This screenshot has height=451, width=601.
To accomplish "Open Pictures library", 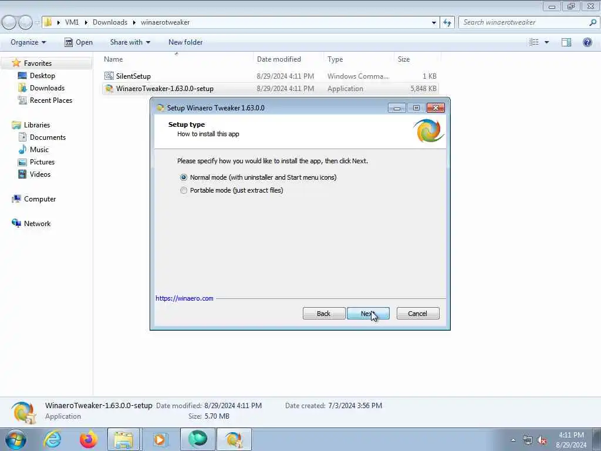I will tap(42, 162).
